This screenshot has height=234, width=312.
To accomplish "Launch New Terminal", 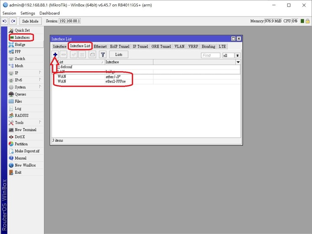I will (26, 130).
